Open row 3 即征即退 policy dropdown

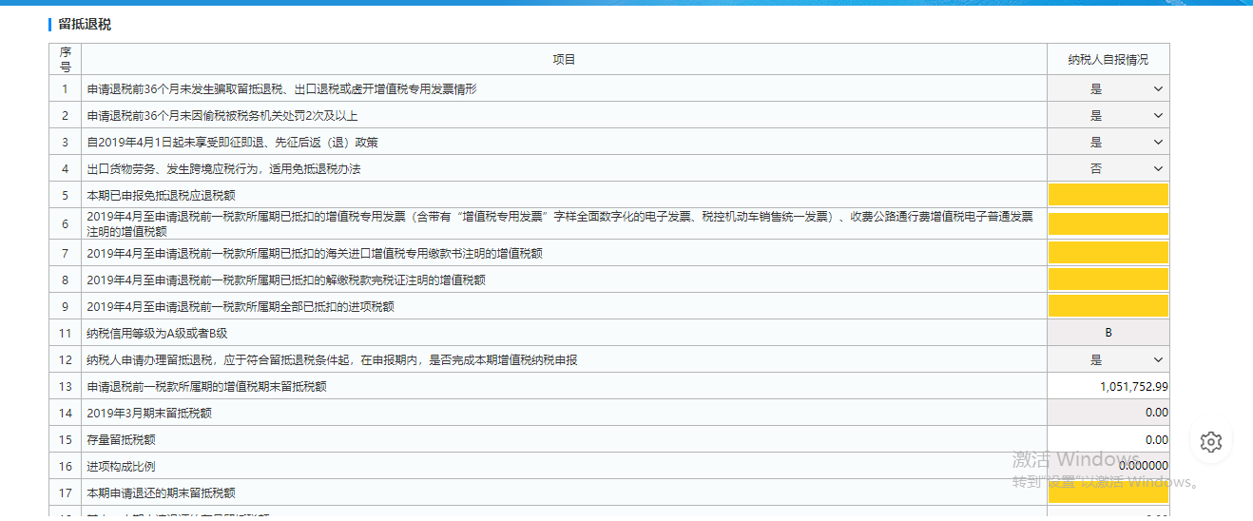click(1108, 142)
